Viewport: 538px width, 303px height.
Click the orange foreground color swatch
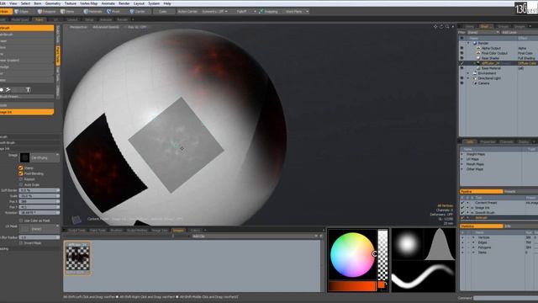(x=381, y=284)
